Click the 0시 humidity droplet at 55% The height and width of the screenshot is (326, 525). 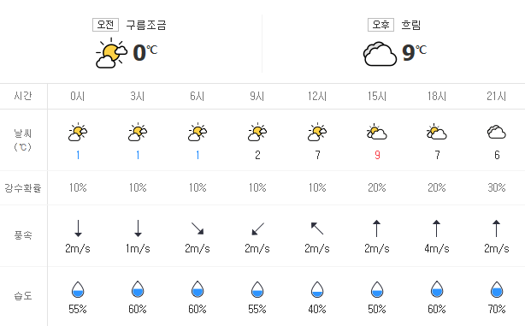click(78, 289)
